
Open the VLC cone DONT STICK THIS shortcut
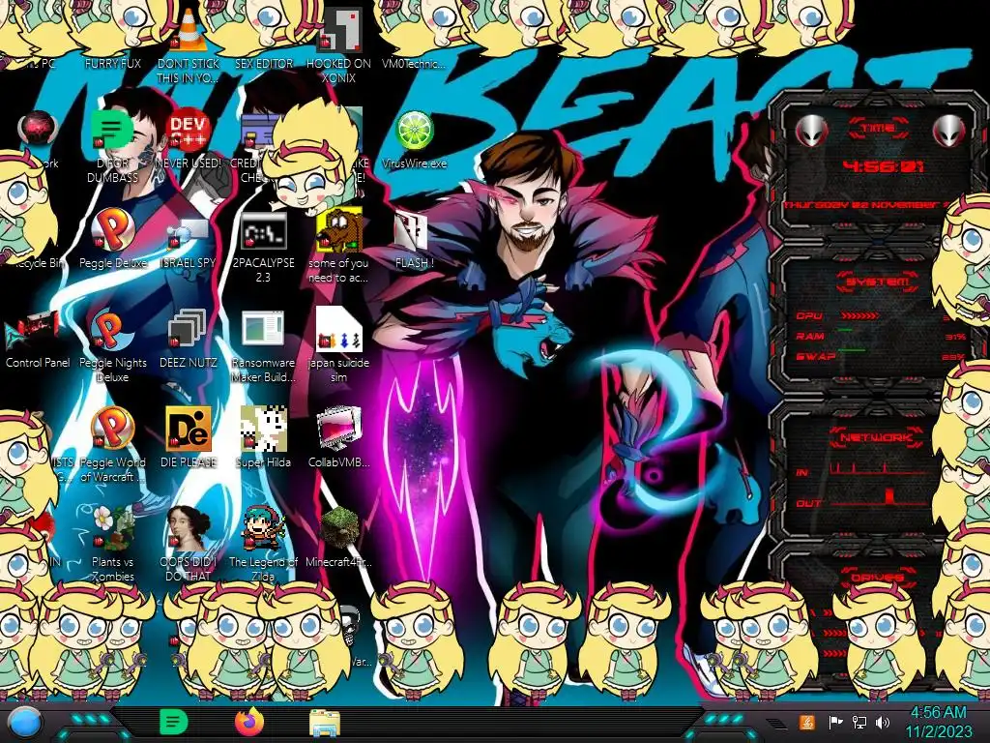189,30
